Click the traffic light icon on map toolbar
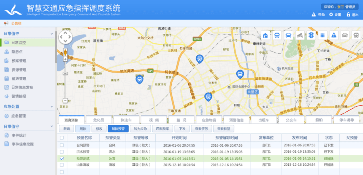 311,35
